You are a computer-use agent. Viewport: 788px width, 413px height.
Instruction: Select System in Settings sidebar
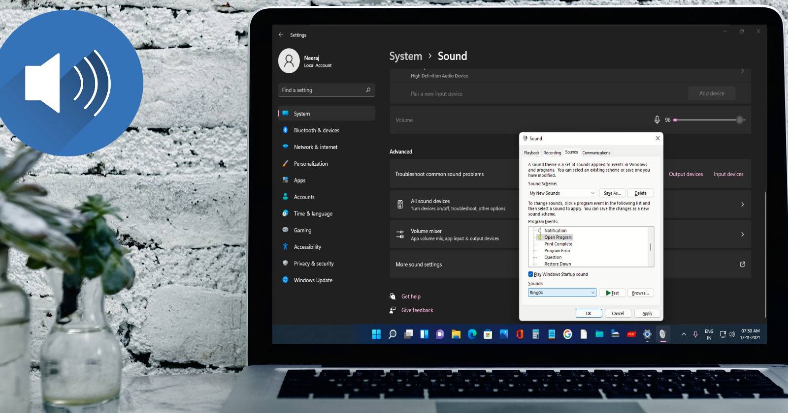tap(327, 114)
